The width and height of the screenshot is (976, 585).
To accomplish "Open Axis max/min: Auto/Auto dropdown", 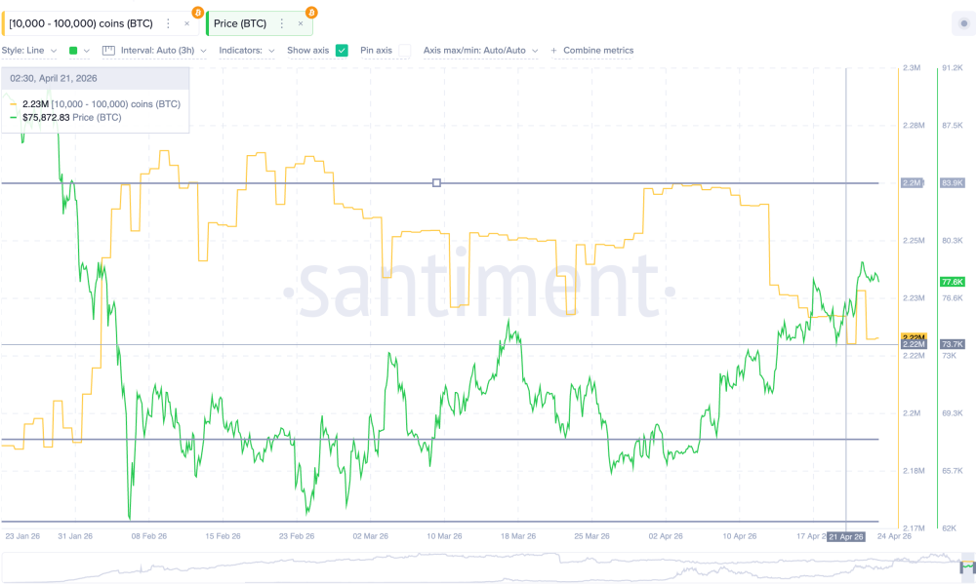I will (x=480, y=51).
